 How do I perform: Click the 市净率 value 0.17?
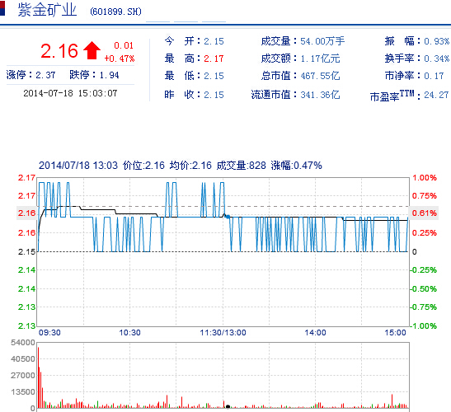(x=434, y=76)
